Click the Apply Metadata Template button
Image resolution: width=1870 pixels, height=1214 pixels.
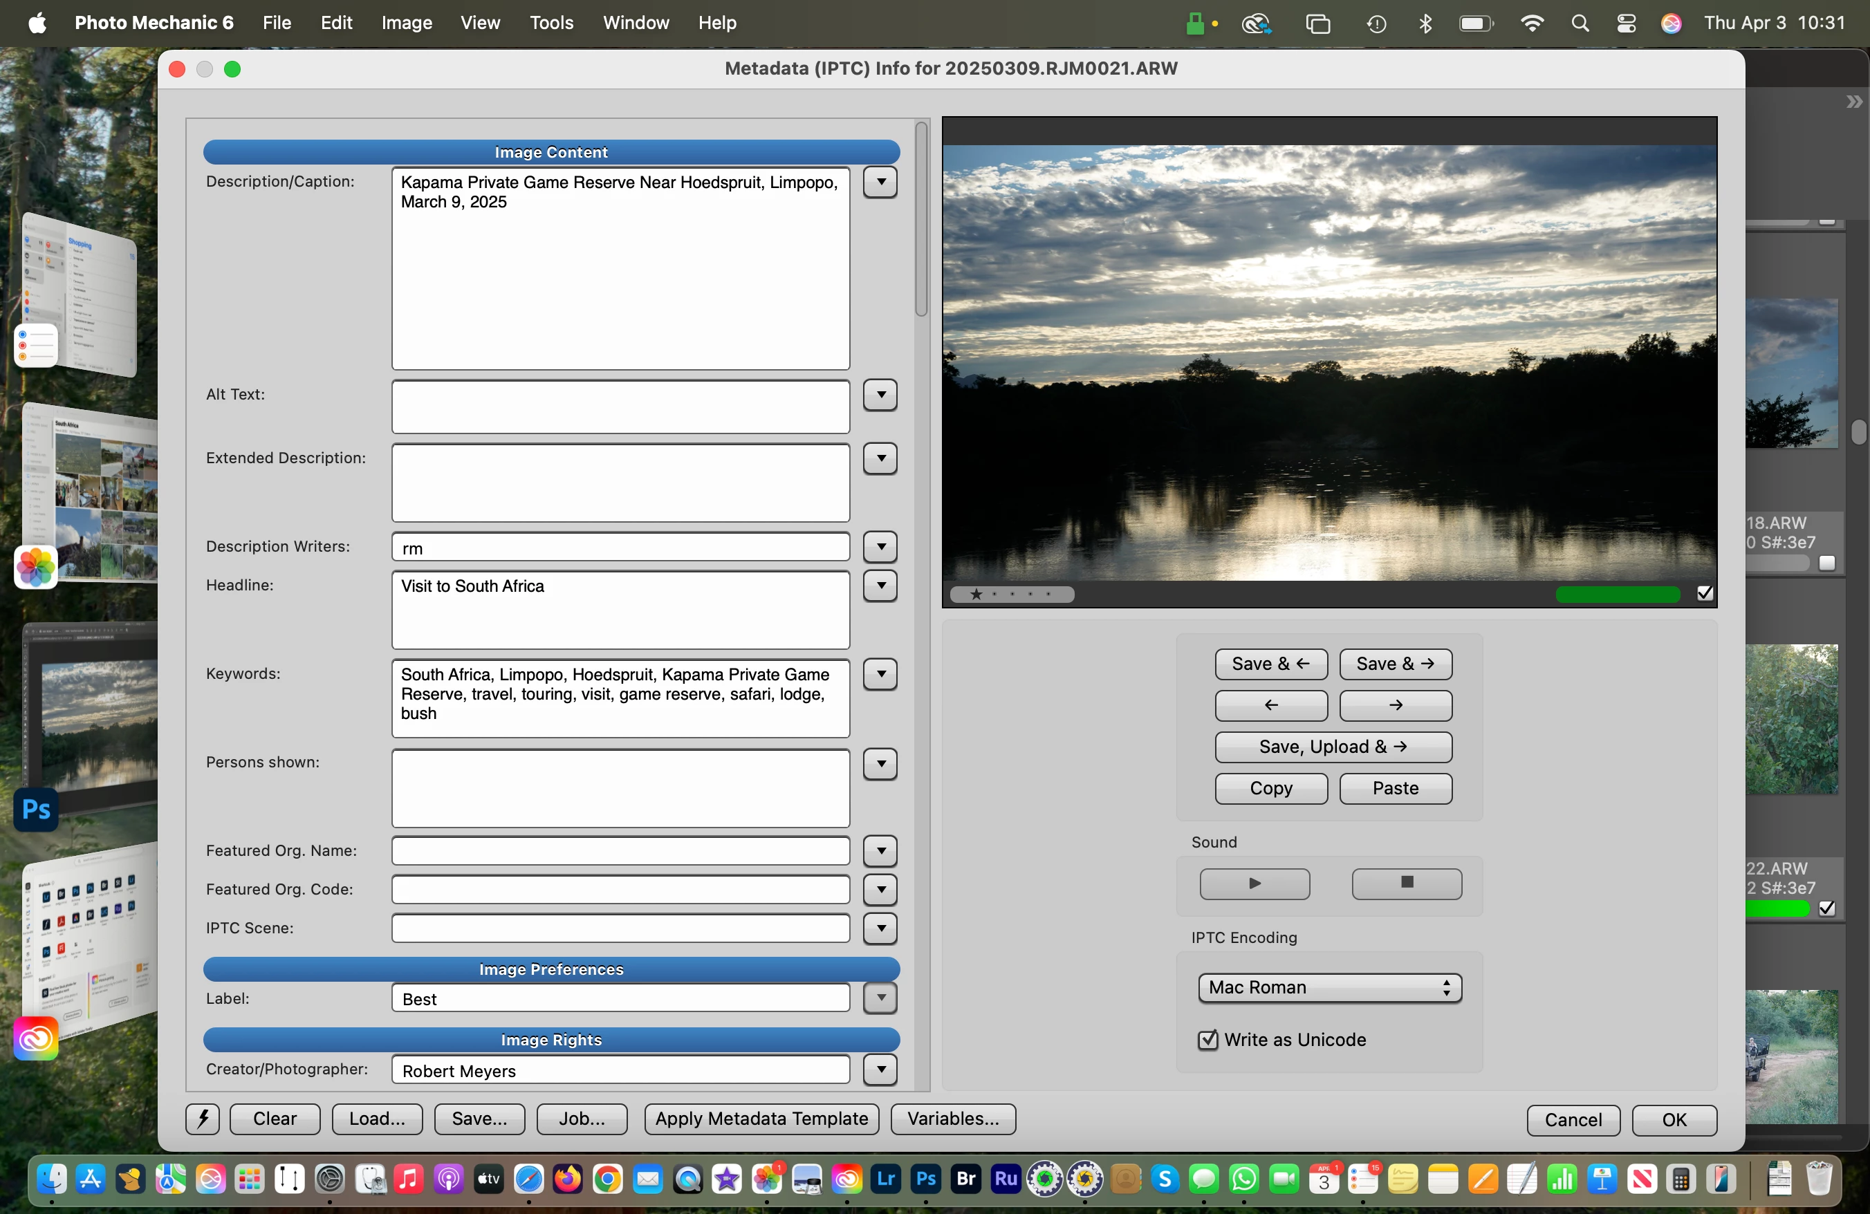761,1119
